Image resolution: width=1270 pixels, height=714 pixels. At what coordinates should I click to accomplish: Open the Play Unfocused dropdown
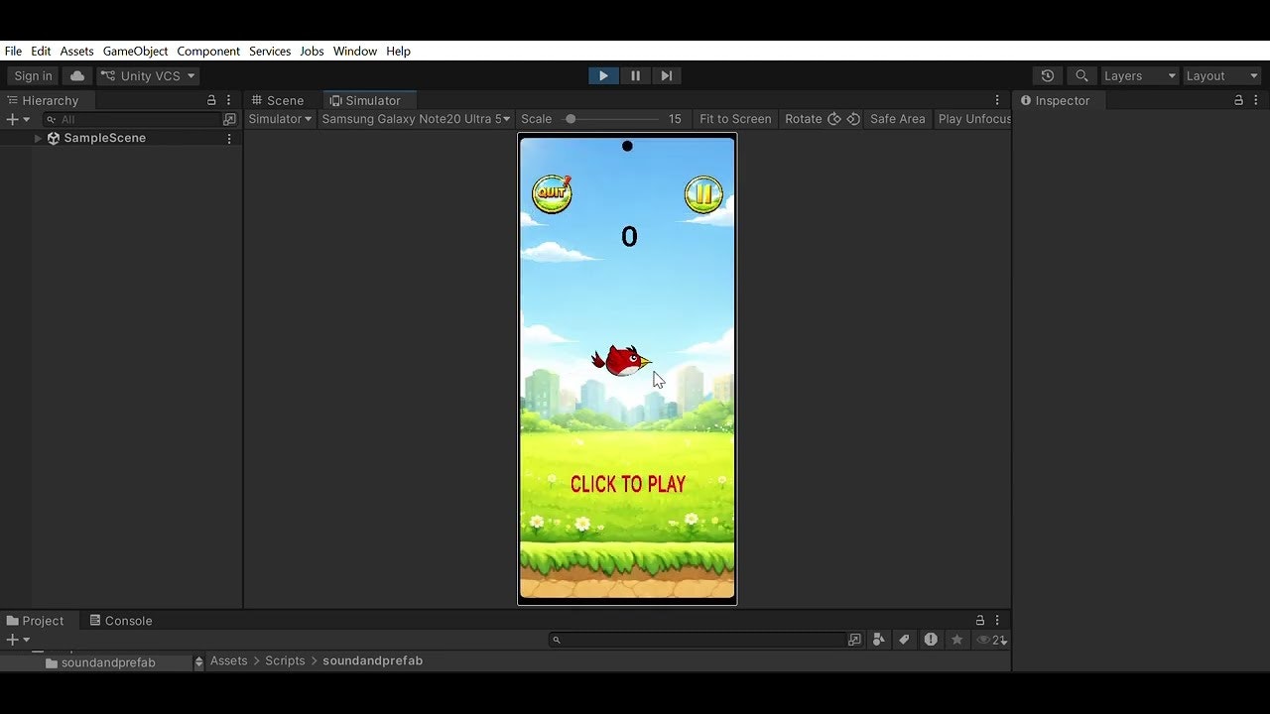974,119
